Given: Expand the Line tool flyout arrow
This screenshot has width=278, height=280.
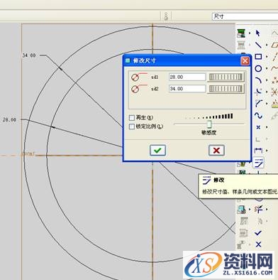Looking at the screenshot, I should coord(267,45).
